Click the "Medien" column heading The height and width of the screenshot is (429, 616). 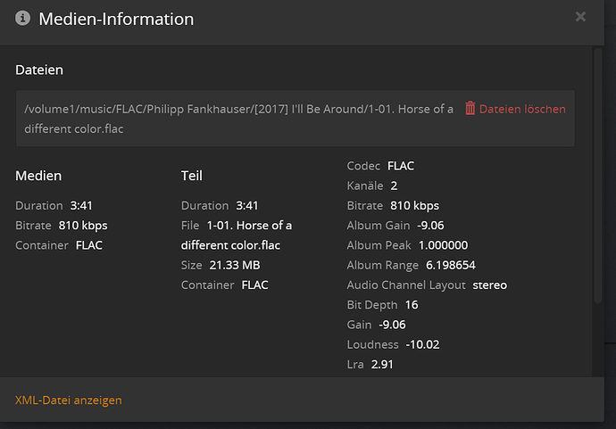coord(38,176)
